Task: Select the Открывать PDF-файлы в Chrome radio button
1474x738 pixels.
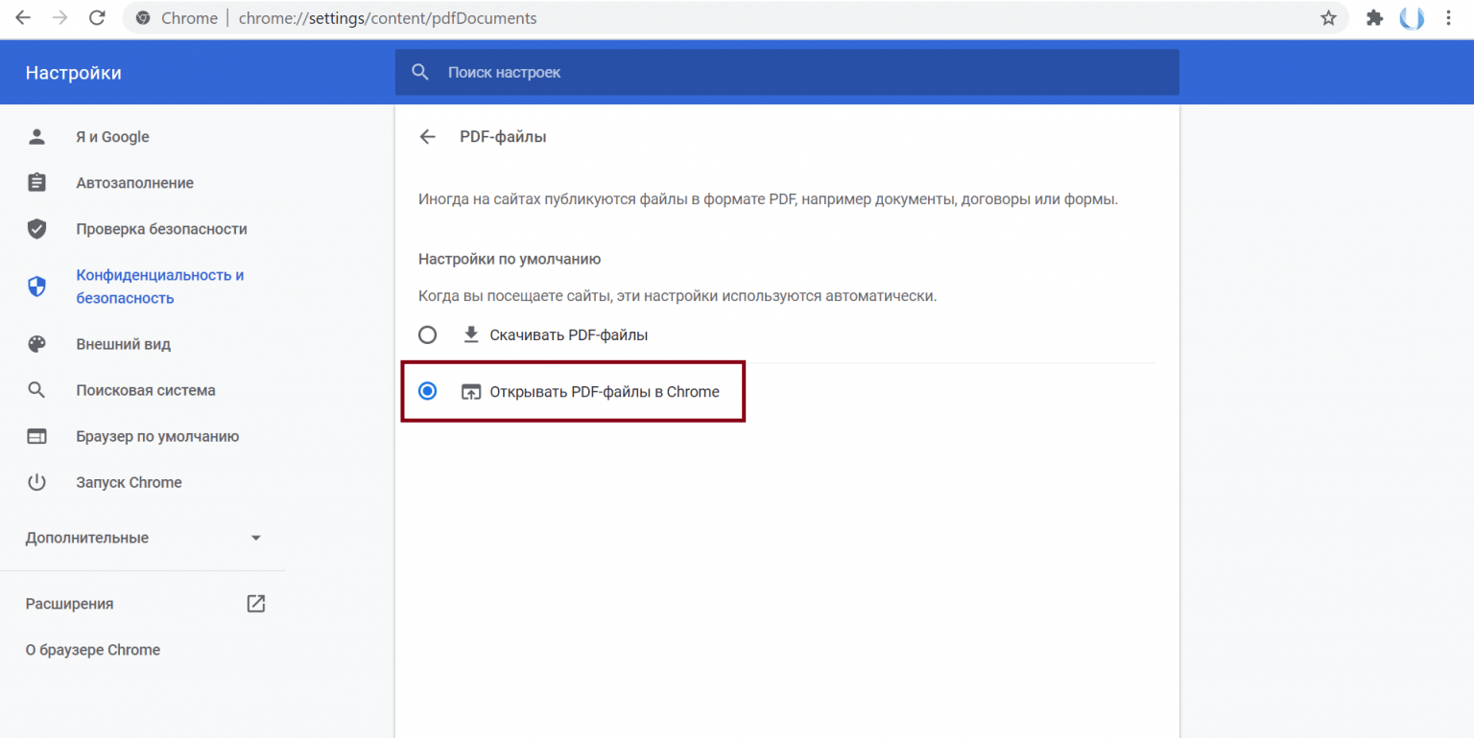Action: [x=428, y=391]
